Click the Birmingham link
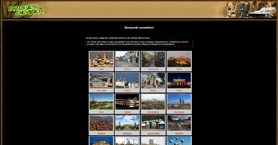The width and height of the screenshot is (278, 145). coord(153,112)
